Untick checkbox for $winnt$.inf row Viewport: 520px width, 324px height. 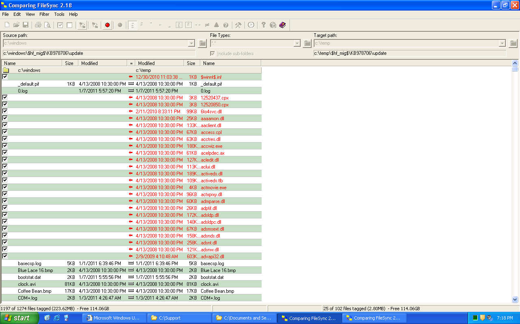(5, 76)
